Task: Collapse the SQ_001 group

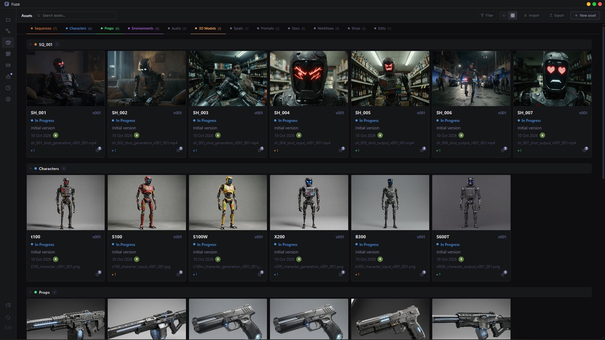Action: pos(31,45)
